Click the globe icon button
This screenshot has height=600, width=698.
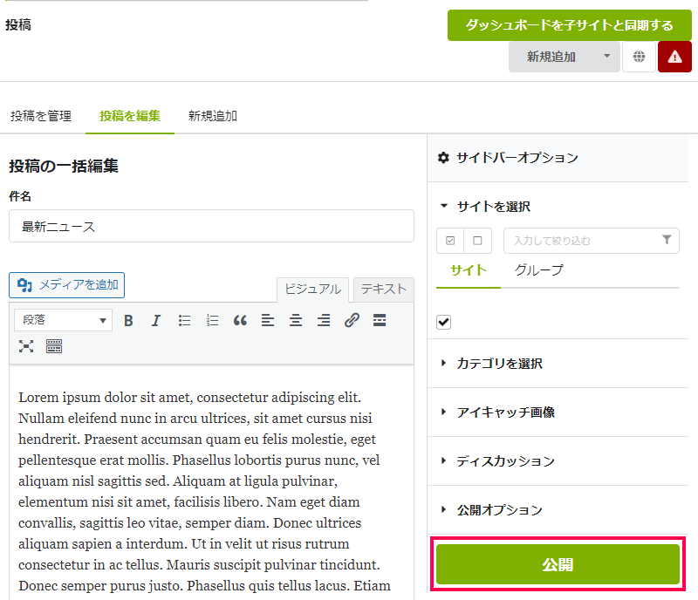coord(639,57)
